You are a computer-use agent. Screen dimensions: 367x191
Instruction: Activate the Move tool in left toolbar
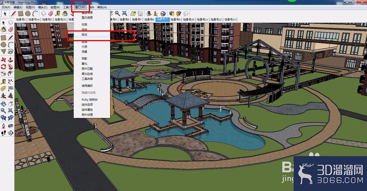click(4, 59)
